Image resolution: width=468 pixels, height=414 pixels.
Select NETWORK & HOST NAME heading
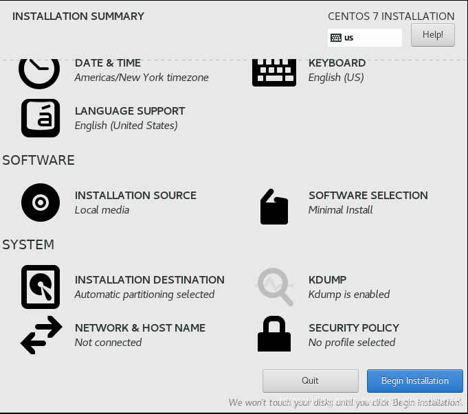coord(140,327)
